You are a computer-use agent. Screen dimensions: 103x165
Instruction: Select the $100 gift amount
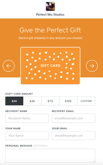68,101
